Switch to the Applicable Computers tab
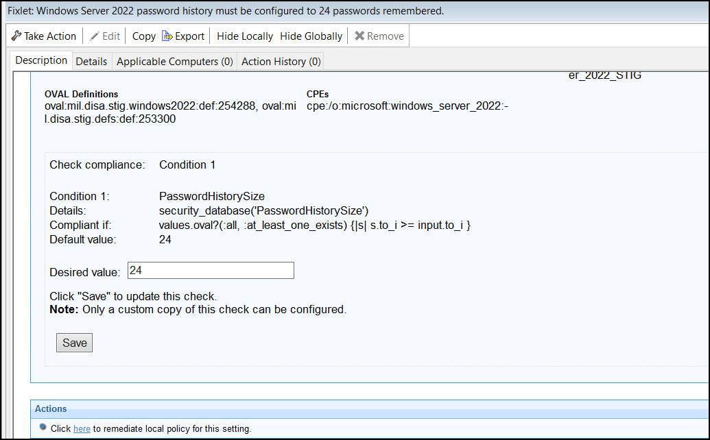This screenshot has height=440, width=710. [174, 61]
